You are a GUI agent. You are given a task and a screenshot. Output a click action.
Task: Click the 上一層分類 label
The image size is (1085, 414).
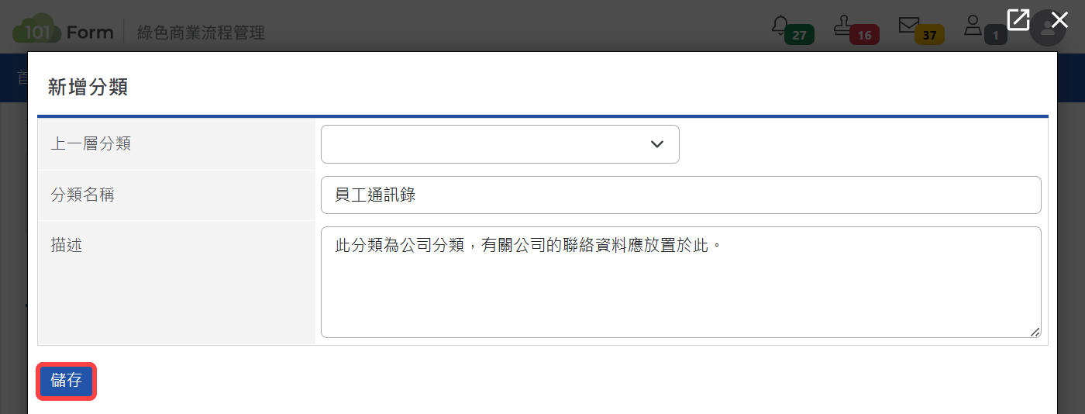(x=91, y=143)
